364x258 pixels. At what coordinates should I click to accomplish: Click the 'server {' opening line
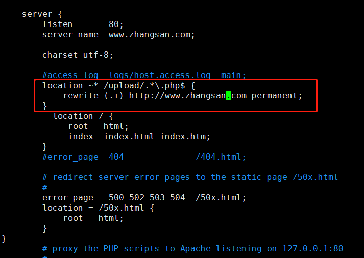pyautogui.click(x=42, y=14)
